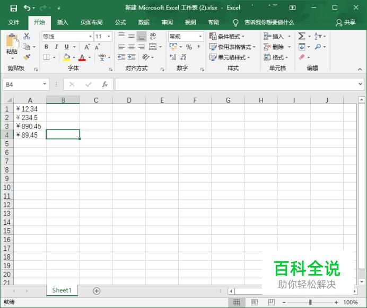Increase decimal places
This screenshot has height=308, width=367.
(173, 57)
